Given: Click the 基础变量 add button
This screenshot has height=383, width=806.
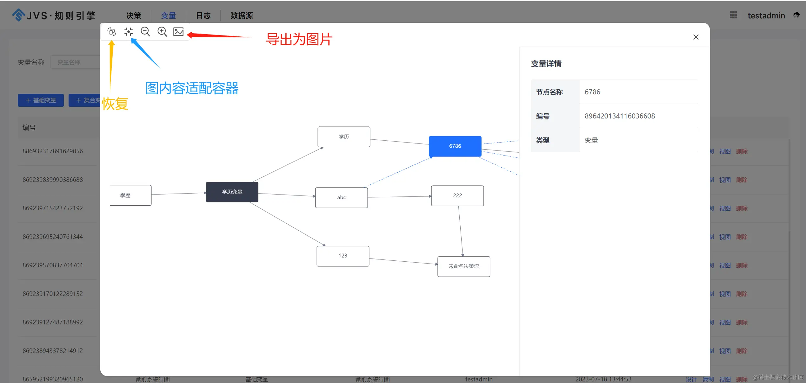Looking at the screenshot, I should [41, 100].
